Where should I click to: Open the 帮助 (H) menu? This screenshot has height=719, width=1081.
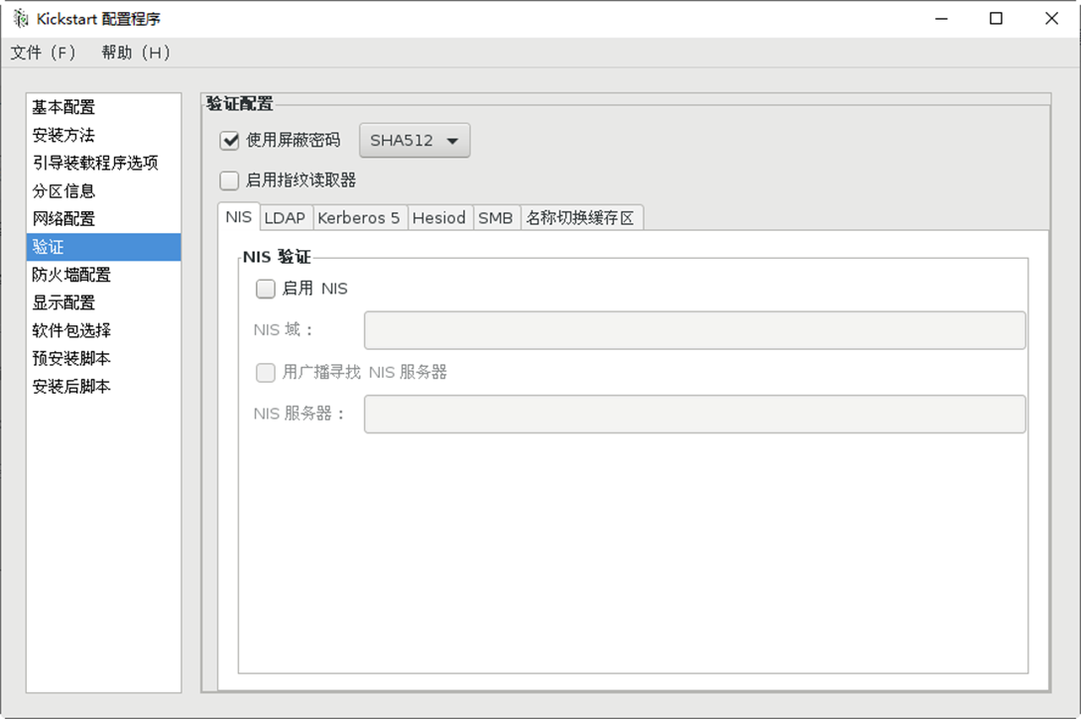[x=136, y=53]
